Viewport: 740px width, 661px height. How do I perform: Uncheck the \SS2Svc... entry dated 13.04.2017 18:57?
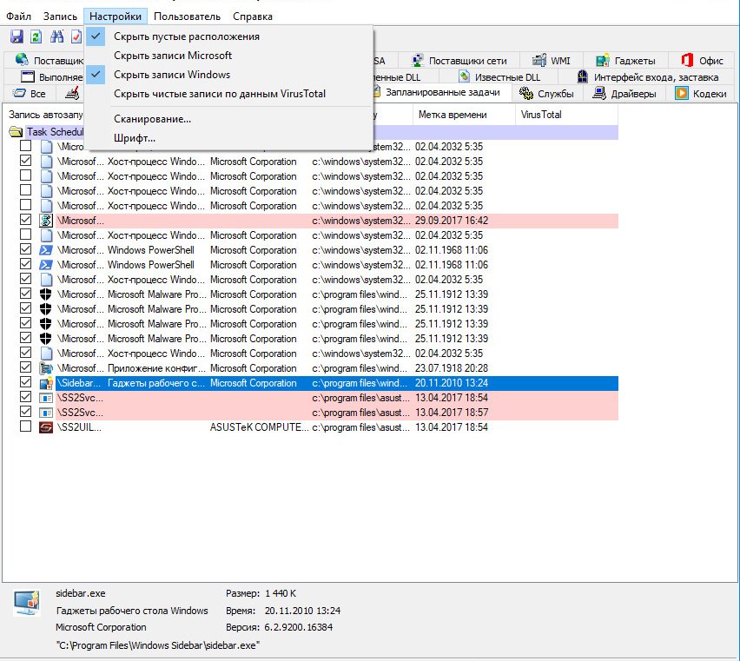click(25, 412)
